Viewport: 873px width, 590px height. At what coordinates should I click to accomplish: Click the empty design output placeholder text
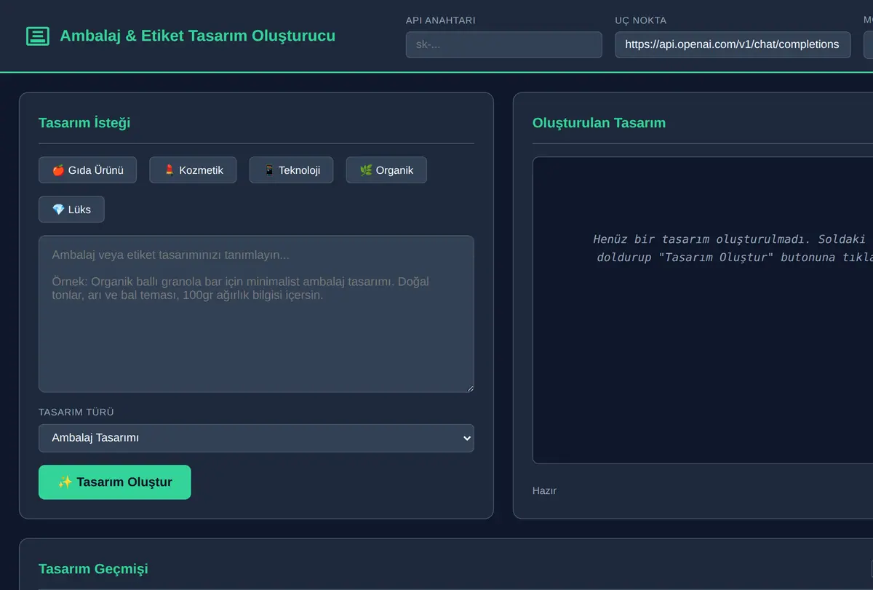(x=733, y=248)
